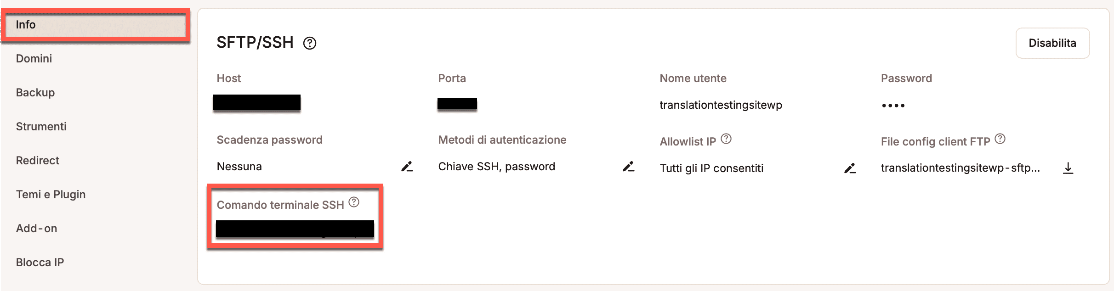Click the masked password dots
The image size is (1114, 291).
(x=893, y=106)
